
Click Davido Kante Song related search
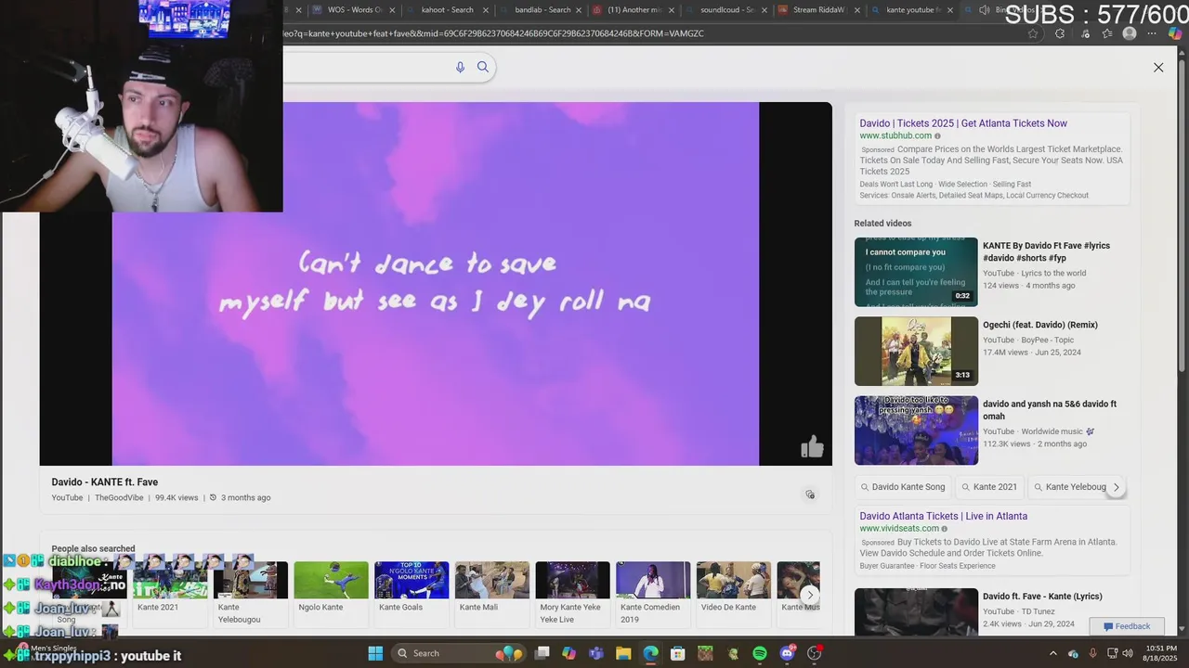[x=902, y=487]
